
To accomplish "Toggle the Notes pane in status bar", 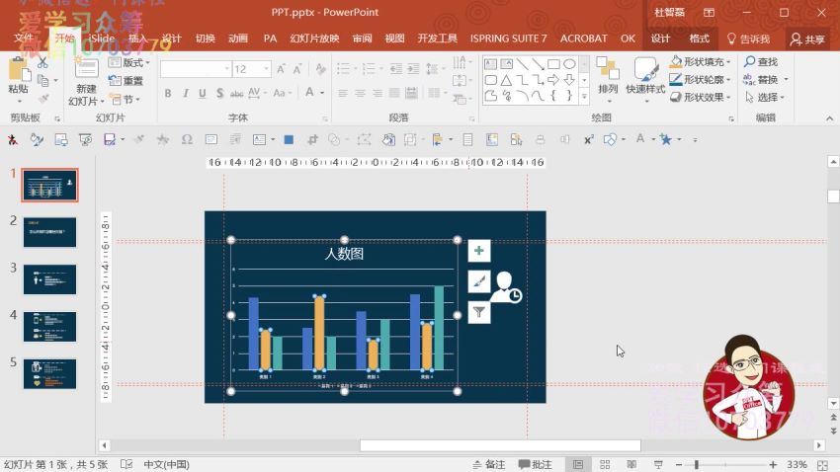I will pos(489,464).
